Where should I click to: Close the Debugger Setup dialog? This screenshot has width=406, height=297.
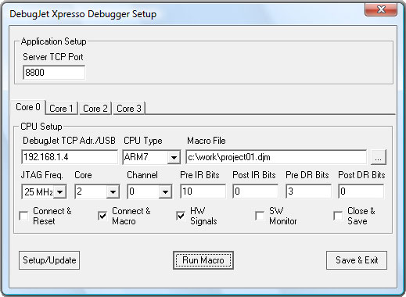click(381, 10)
